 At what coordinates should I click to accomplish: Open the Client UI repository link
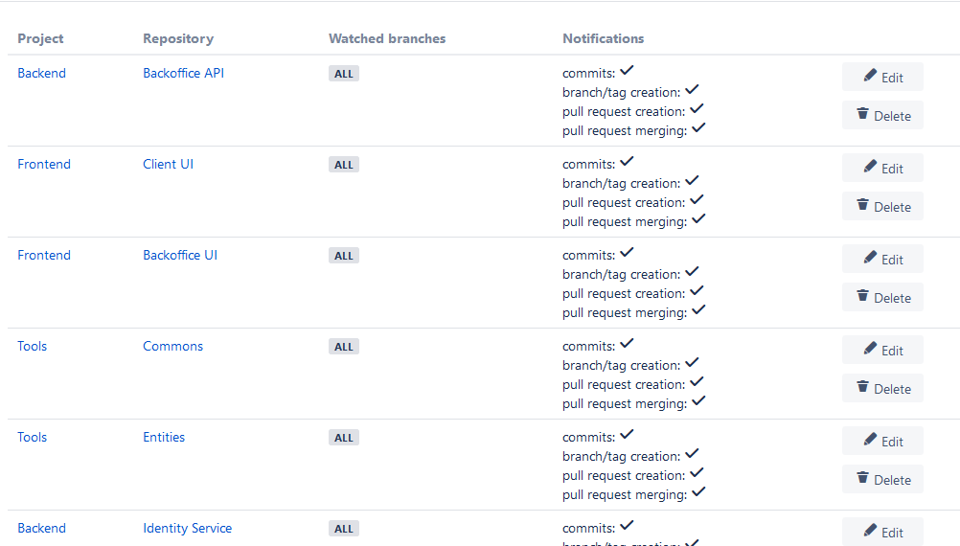168,164
